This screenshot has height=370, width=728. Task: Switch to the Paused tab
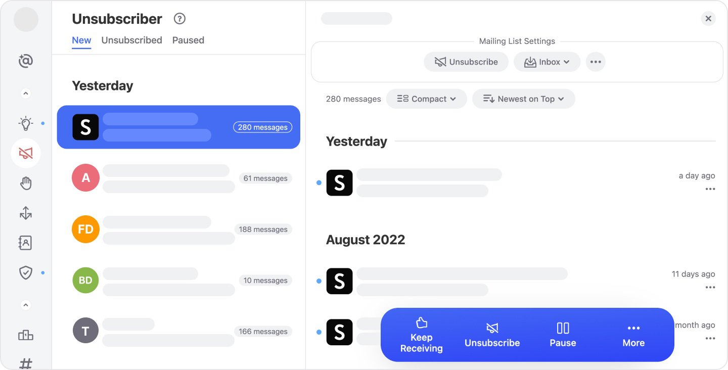pyautogui.click(x=188, y=40)
